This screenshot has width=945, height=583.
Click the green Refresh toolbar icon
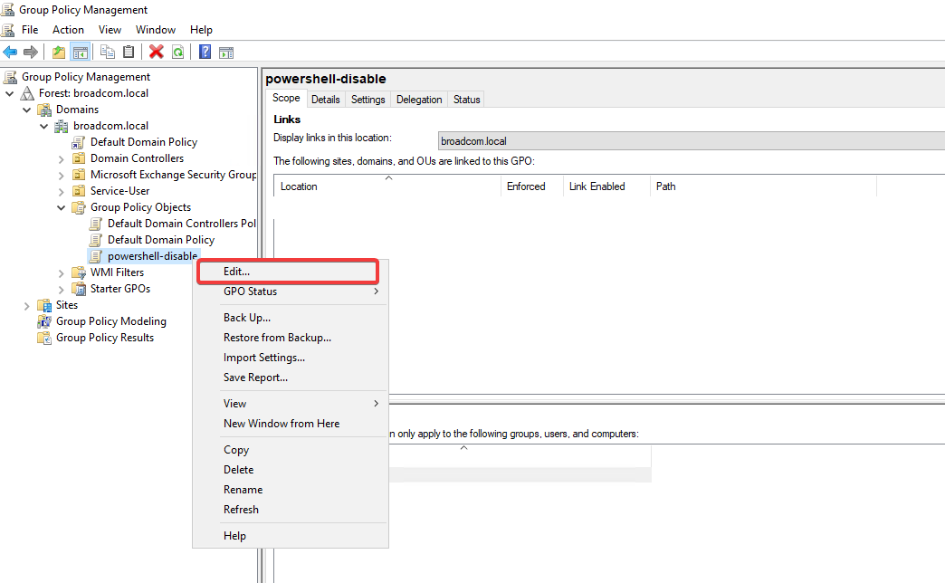point(178,52)
